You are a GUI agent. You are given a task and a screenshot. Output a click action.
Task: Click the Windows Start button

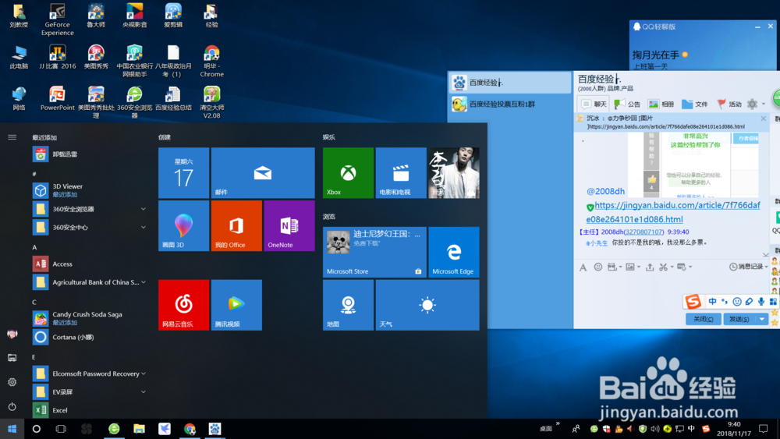coord(12,429)
